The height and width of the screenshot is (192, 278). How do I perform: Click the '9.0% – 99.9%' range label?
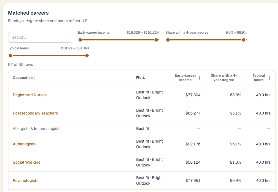click(x=236, y=33)
